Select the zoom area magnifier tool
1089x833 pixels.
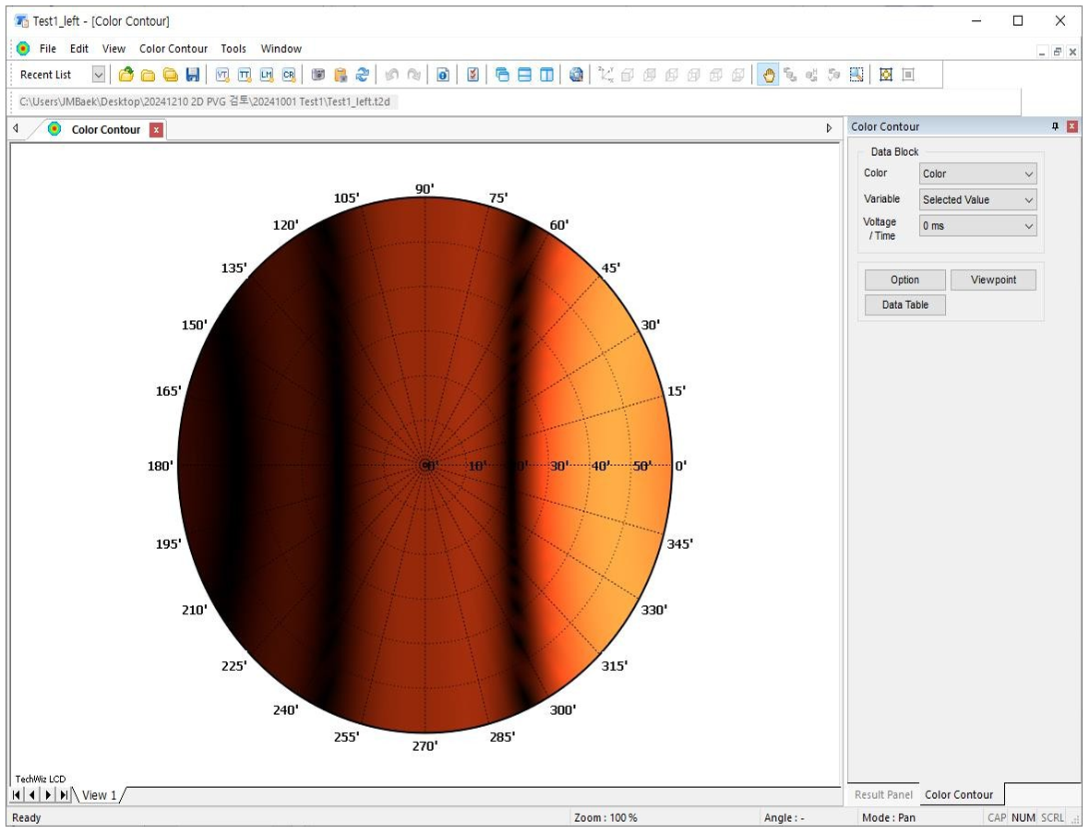click(x=856, y=75)
